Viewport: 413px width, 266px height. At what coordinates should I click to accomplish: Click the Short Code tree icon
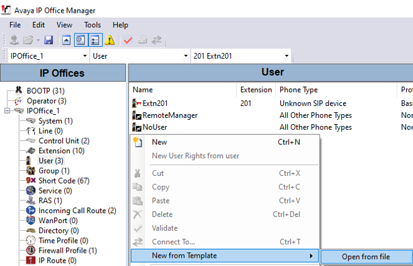pyautogui.click(x=31, y=180)
